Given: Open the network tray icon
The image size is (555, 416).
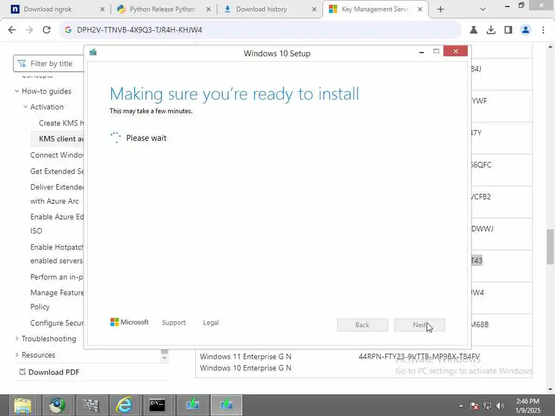Looking at the screenshot, I should [487, 406].
